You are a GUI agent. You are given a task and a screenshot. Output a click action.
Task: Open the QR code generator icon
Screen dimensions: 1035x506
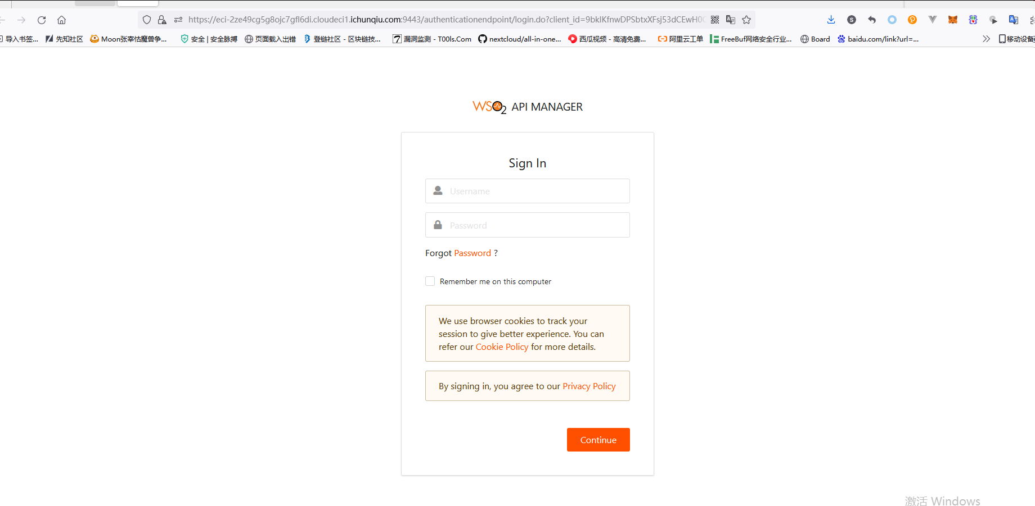[715, 20]
